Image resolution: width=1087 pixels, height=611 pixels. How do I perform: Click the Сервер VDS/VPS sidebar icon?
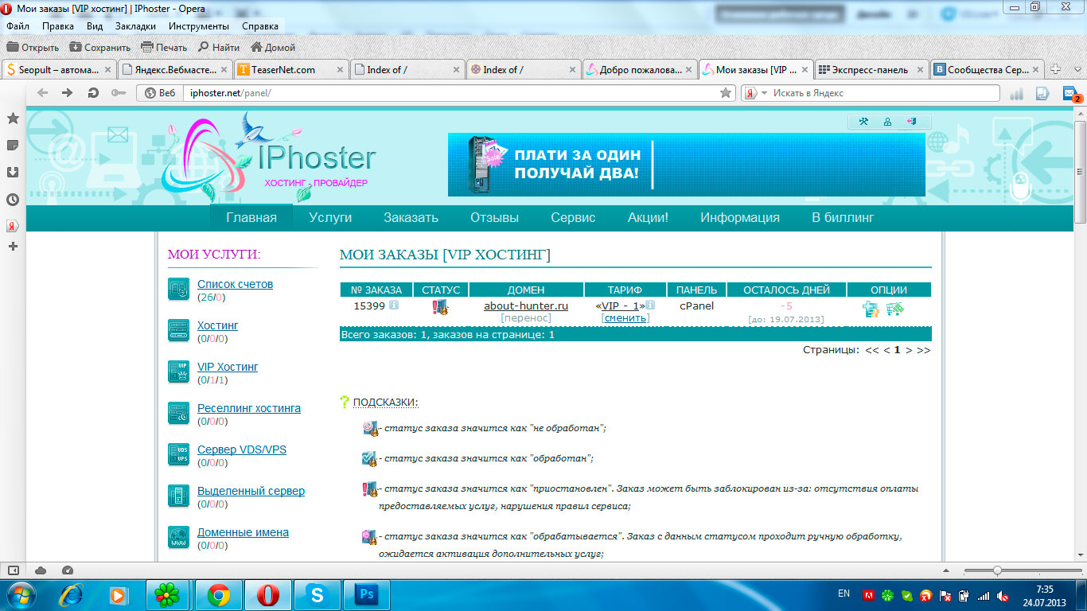click(179, 455)
